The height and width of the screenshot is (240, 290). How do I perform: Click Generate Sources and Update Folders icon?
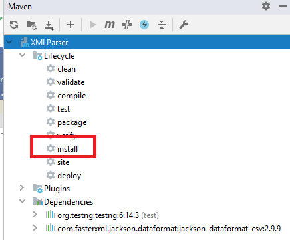[x=31, y=25]
